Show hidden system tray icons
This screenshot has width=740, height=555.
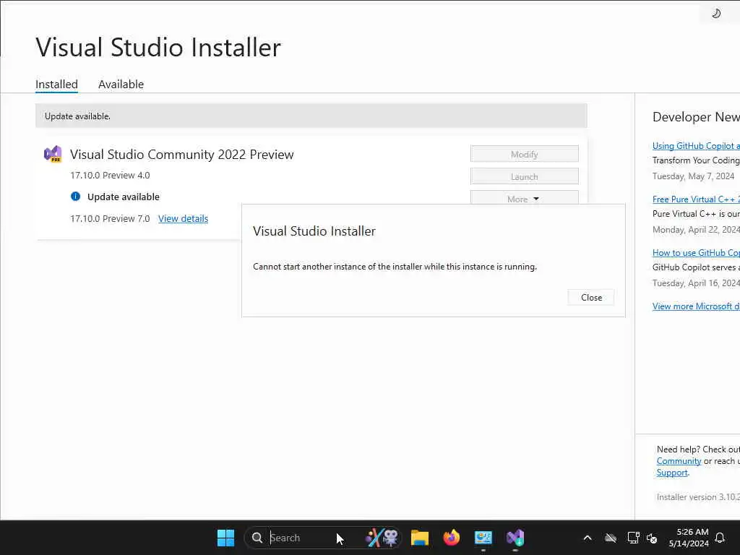(x=588, y=538)
